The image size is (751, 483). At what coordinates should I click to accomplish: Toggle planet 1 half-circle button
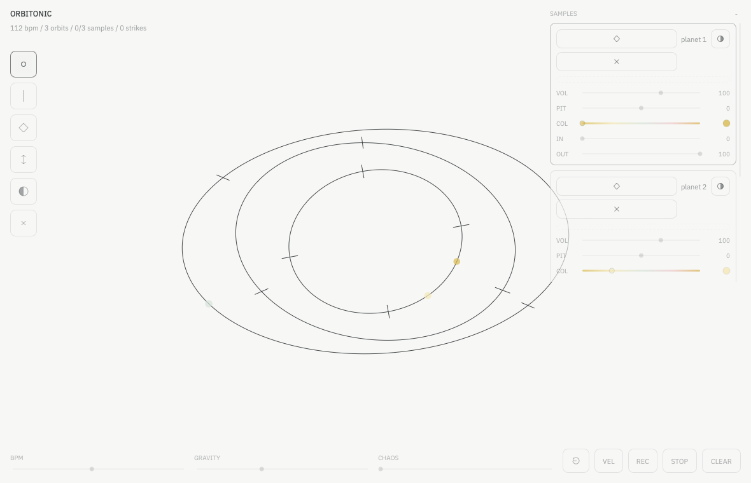click(x=720, y=39)
